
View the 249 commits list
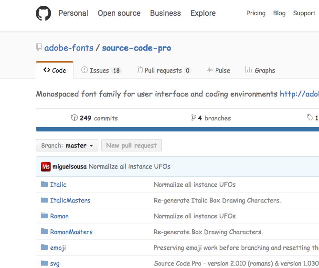tap(95, 118)
